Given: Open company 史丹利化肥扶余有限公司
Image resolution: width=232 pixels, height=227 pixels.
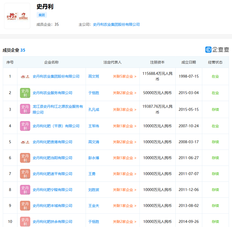Looking at the screenshot, I should click(52, 222).
